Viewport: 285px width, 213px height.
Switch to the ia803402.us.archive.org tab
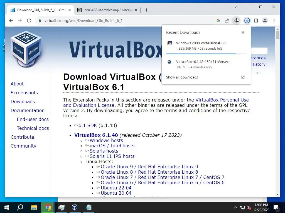click(107, 10)
